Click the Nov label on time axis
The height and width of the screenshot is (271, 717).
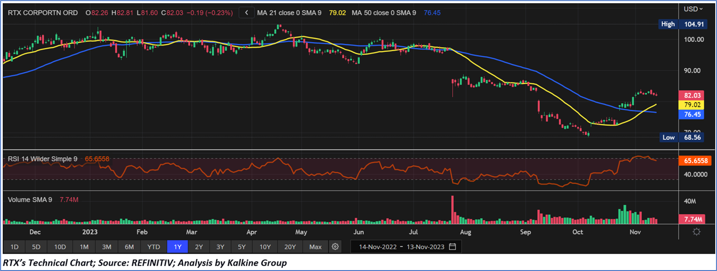(635, 232)
